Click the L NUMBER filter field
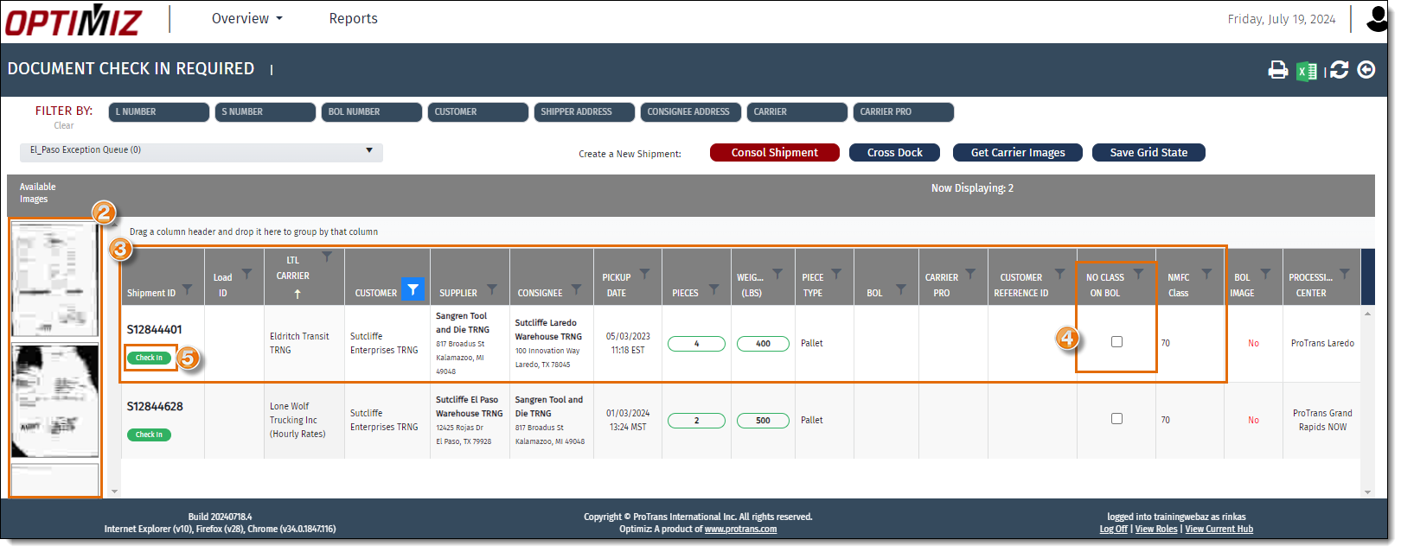Viewport: 1401px width, 552px height. [159, 112]
